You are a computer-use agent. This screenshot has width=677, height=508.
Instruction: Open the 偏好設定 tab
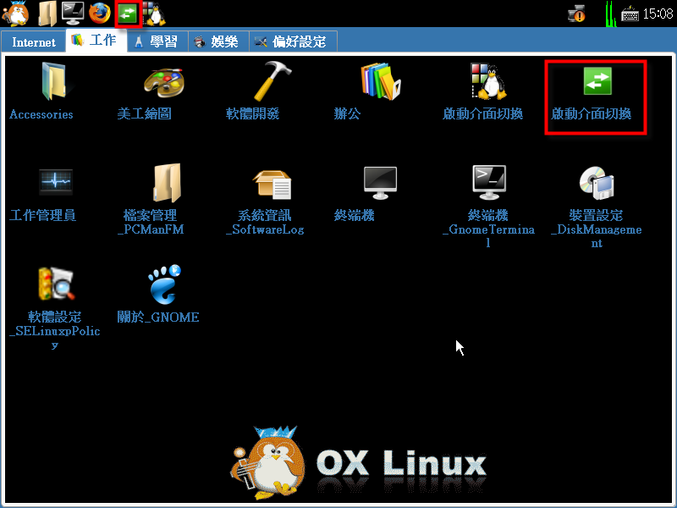coord(291,41)
